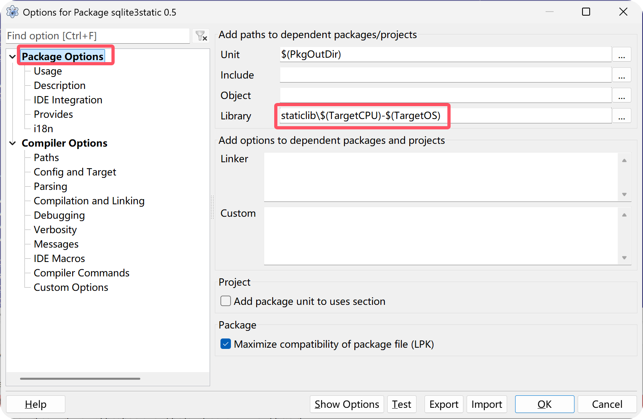Click the Lazarus gear icon in title bar
The width and height of the screenshot is (643, 419).
[12, 12]
